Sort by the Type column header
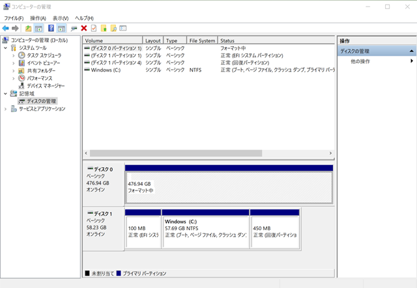This screenshot has height=288, width=417. point(175,40)
